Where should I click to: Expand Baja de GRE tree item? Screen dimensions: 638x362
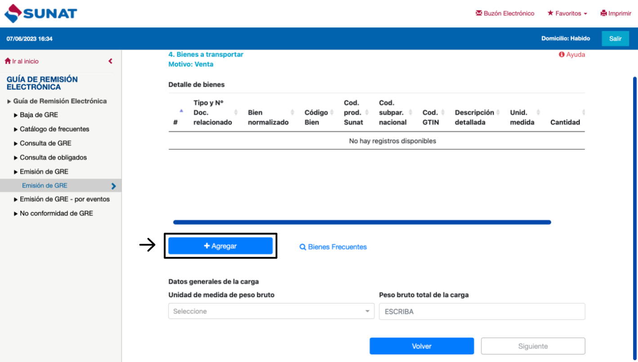point(39,115)
